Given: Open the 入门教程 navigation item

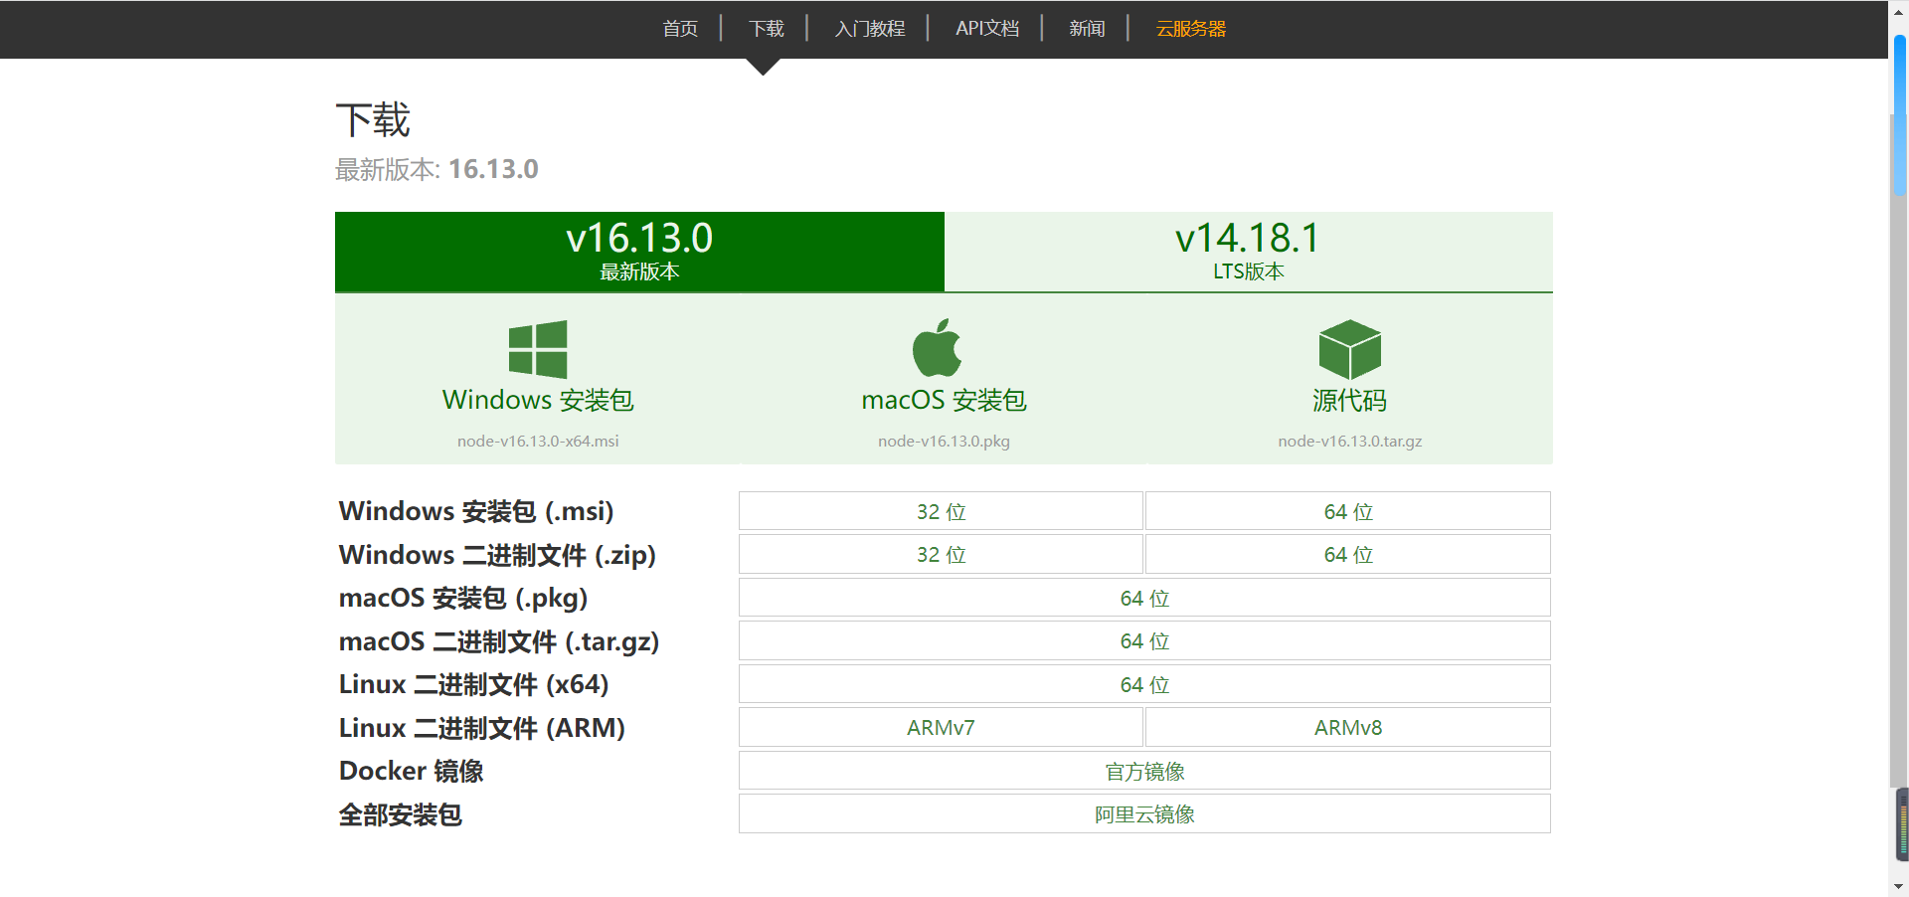Looking at the screenshot, I should point(870,29).
